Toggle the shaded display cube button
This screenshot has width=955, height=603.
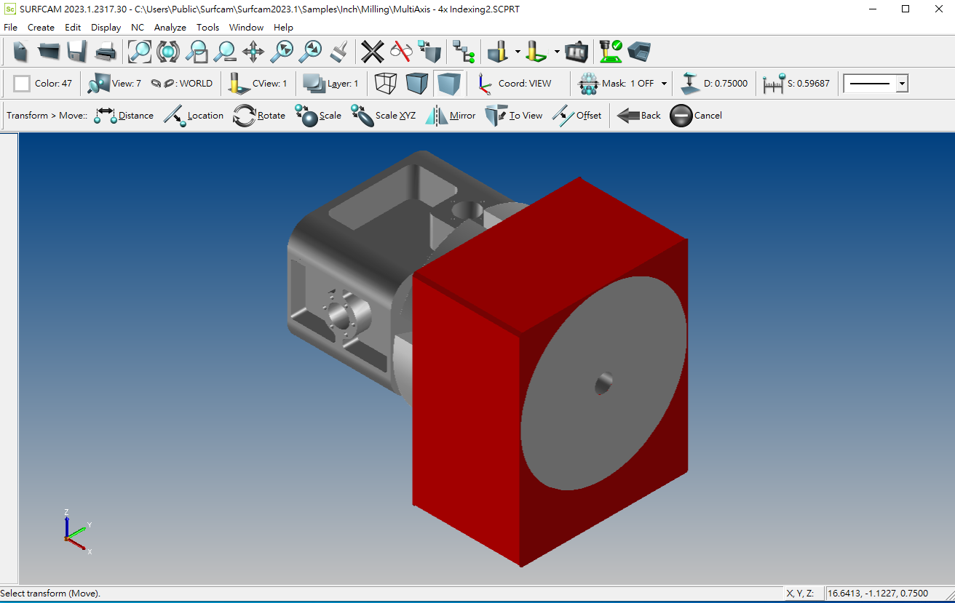point(449,84)
